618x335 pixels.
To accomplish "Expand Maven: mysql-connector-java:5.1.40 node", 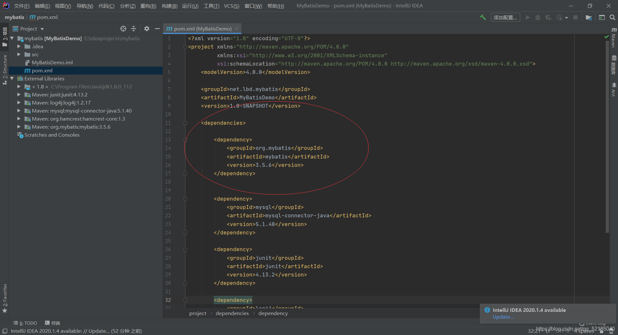I will [19, 111].
